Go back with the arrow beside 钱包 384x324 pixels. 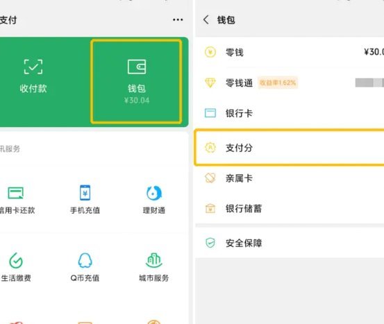click(206, 19)
